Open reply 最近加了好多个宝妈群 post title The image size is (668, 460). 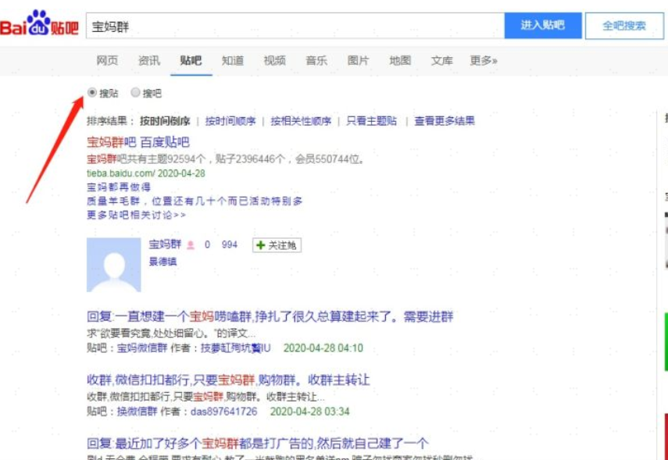coord(258,444)
